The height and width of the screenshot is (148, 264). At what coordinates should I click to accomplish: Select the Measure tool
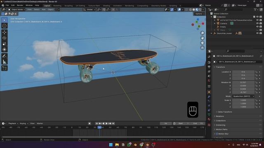pos(5,62)
